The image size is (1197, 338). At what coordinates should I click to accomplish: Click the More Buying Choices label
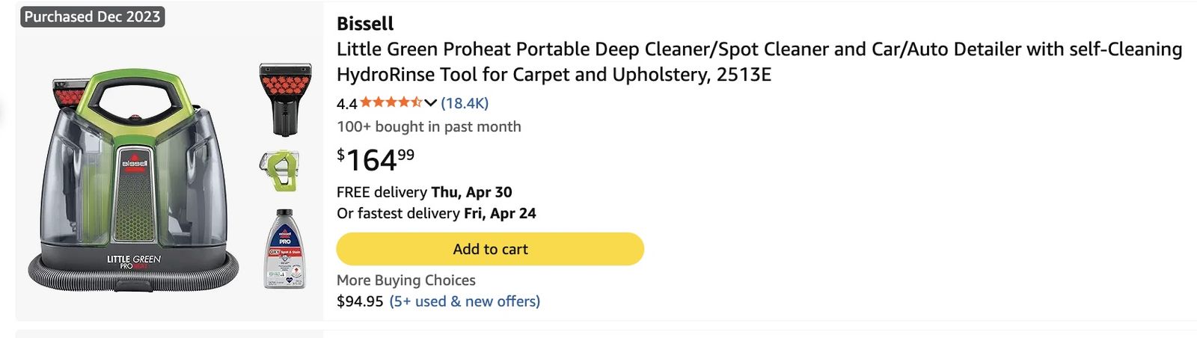pyautogui.click(x=405, y=280)
